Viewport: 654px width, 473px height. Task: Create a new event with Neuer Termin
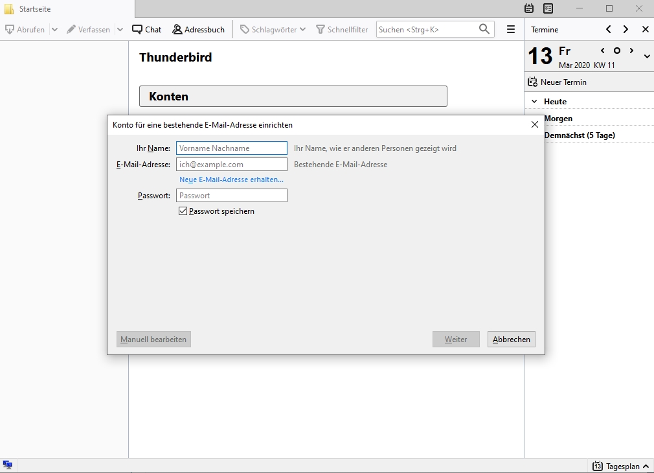pos(558,82)
